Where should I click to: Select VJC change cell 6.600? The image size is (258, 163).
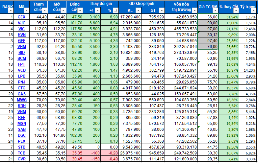click(x=92, y=23)
